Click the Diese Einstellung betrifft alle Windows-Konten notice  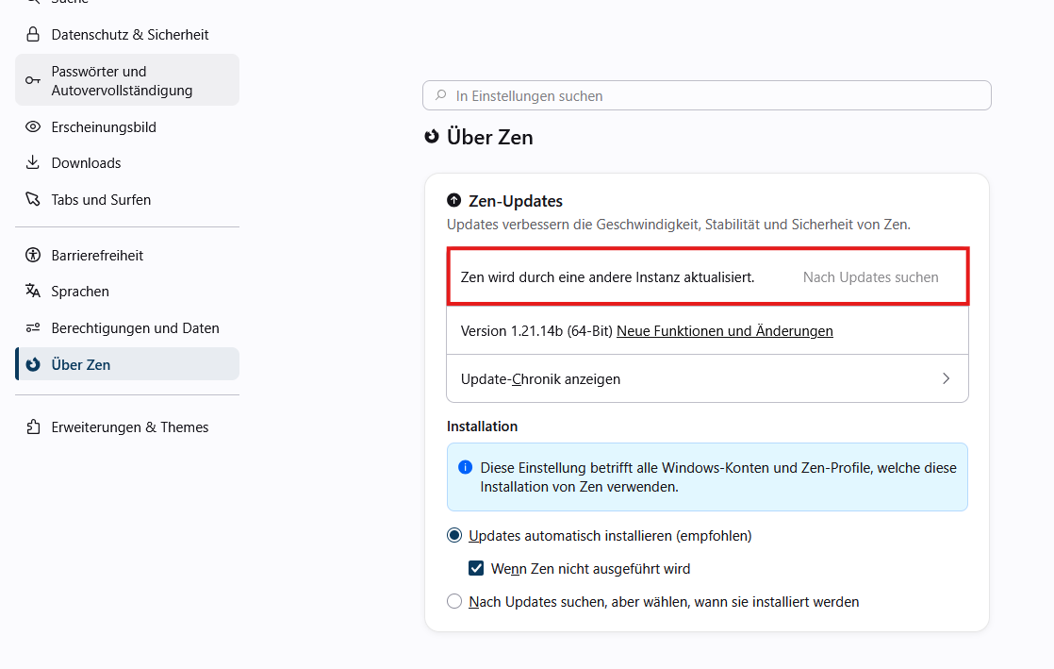click(x=707, y=477)
